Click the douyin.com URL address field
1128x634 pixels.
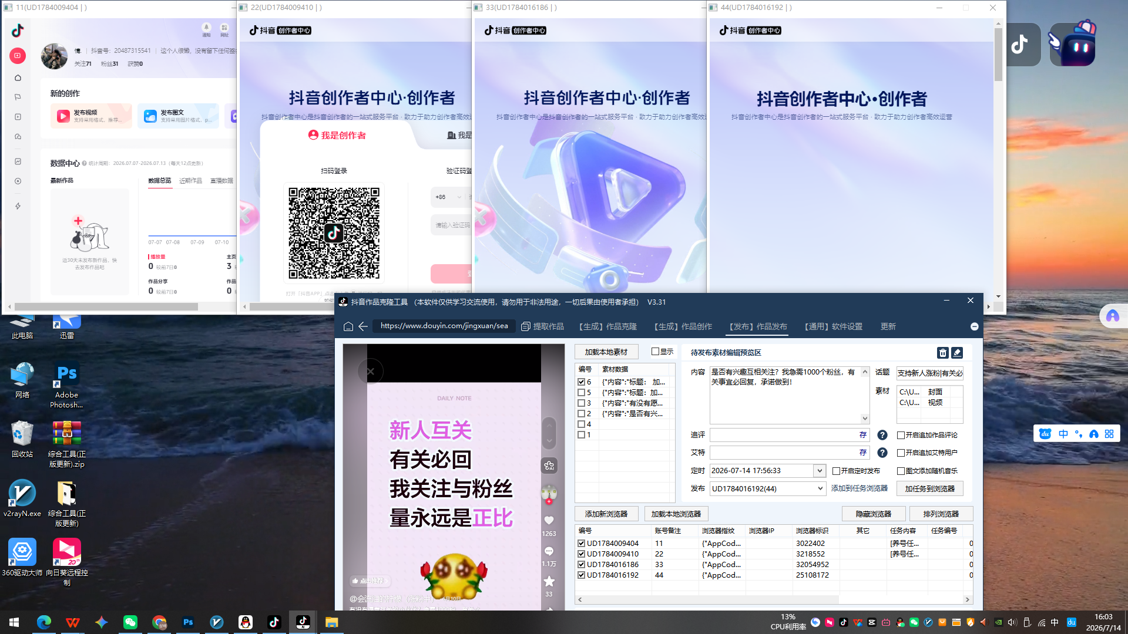tap(444, 326)
